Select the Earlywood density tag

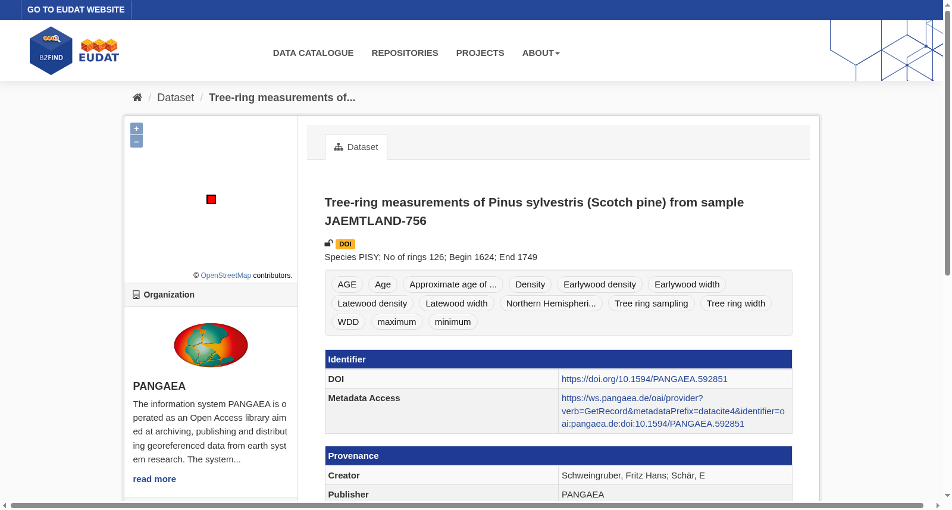point(600,284)
